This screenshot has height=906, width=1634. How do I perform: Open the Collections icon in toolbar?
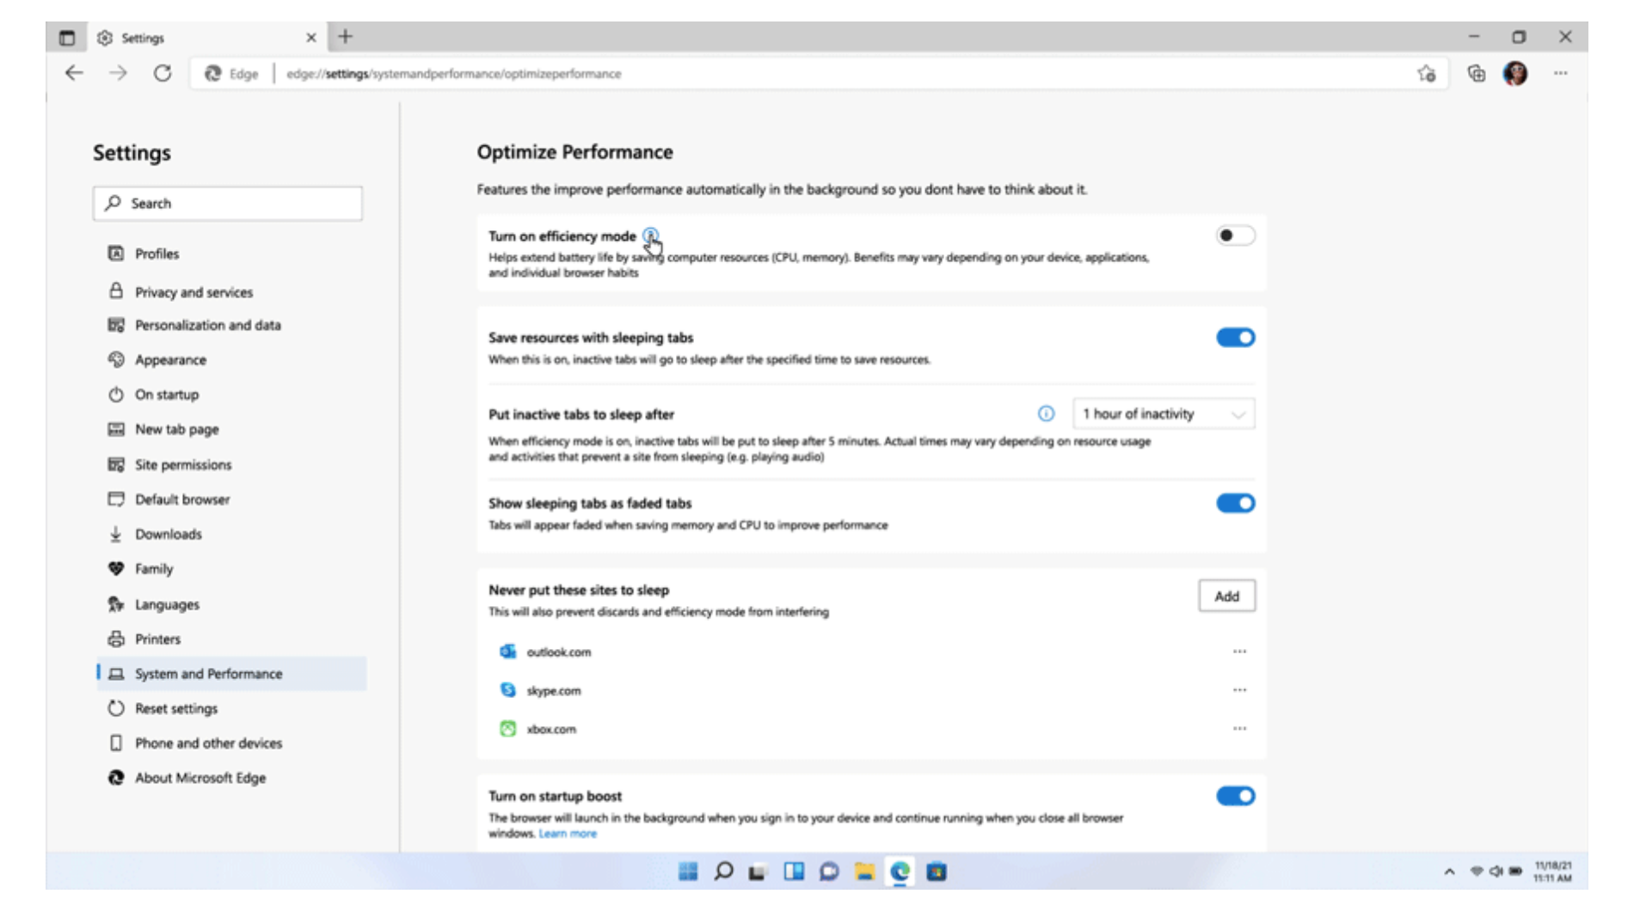pos(1476,74)
